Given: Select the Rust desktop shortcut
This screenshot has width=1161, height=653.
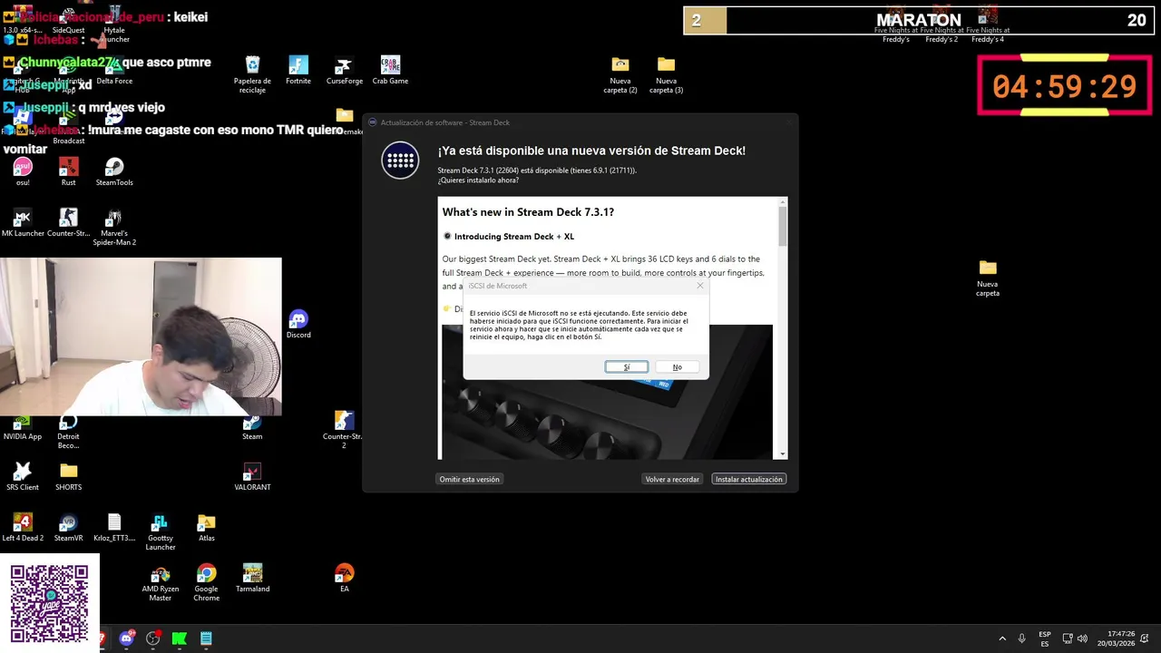Looking at the screenshot, I should (x=68, y=171).
